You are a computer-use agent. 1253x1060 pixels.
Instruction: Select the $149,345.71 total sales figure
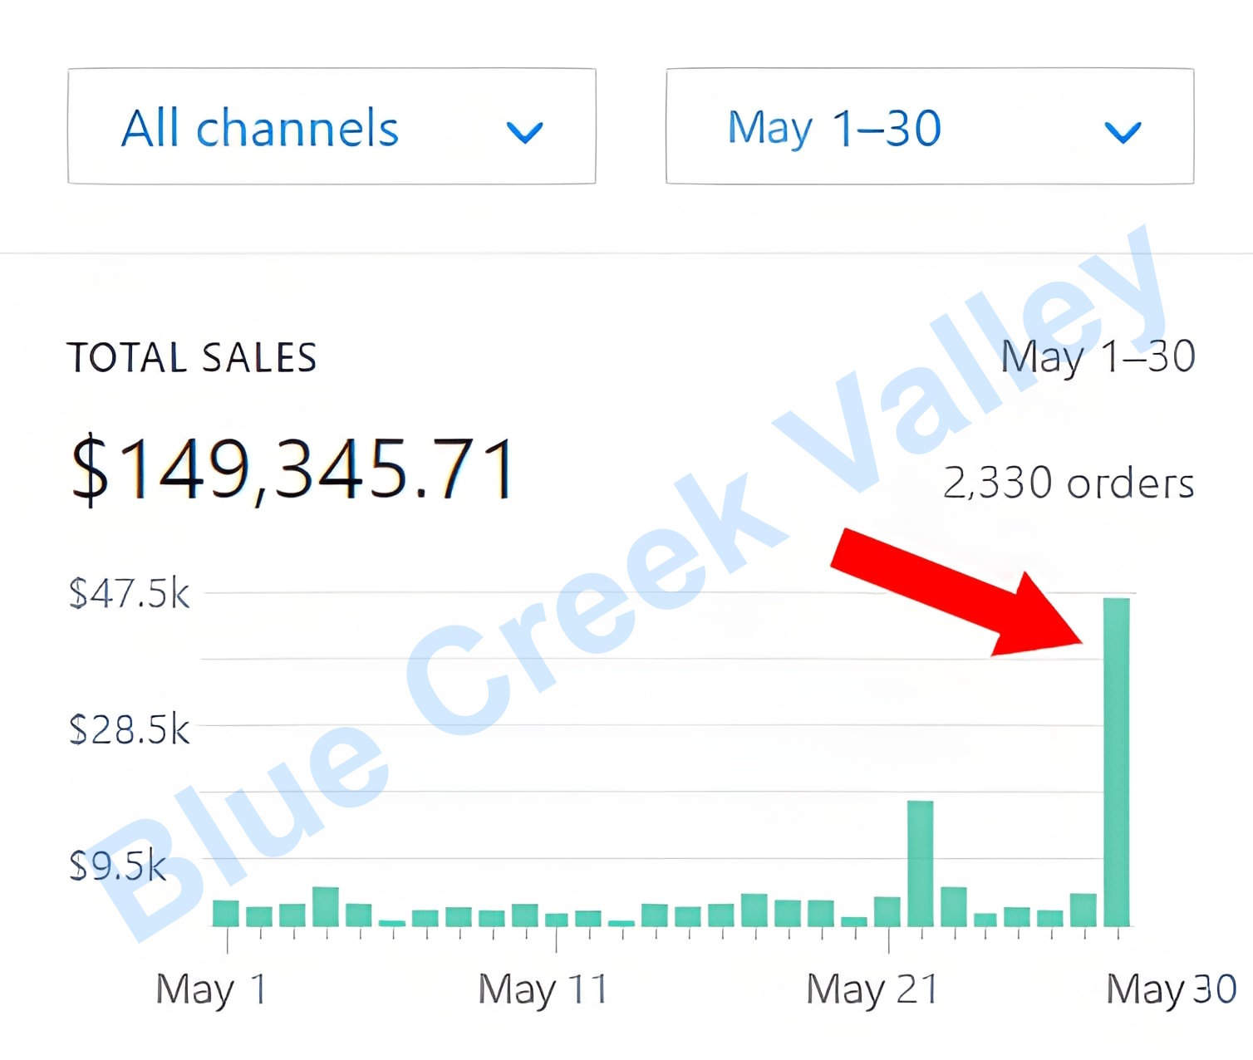(292, 469)
